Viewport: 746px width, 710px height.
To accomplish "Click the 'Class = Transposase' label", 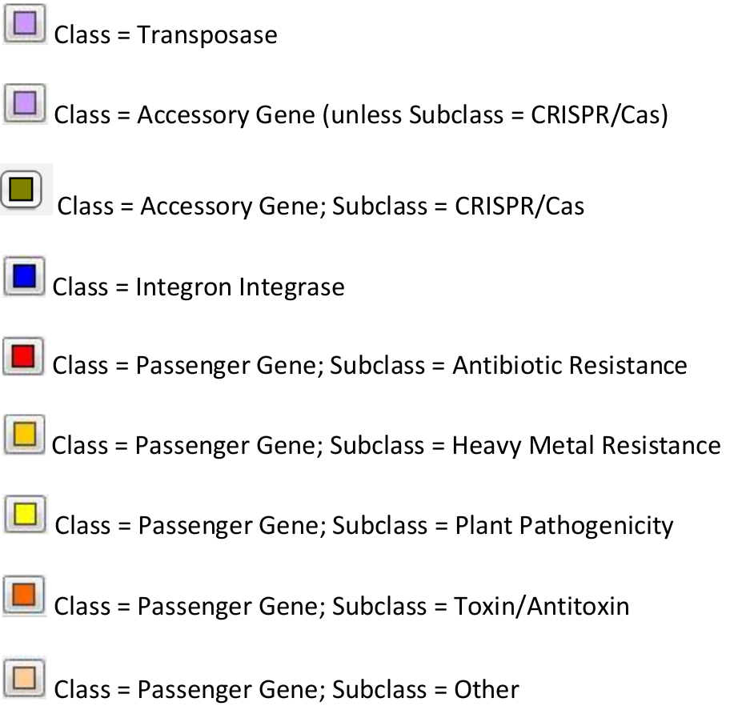I will [x=166, y=36].
